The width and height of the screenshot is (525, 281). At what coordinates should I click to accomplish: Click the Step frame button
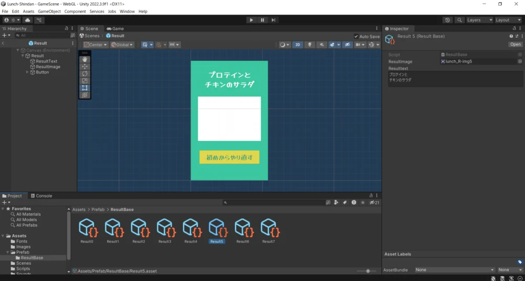274,20
